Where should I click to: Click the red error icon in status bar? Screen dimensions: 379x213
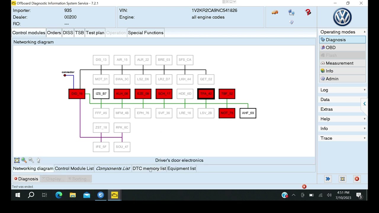click(x=304, y=186)
